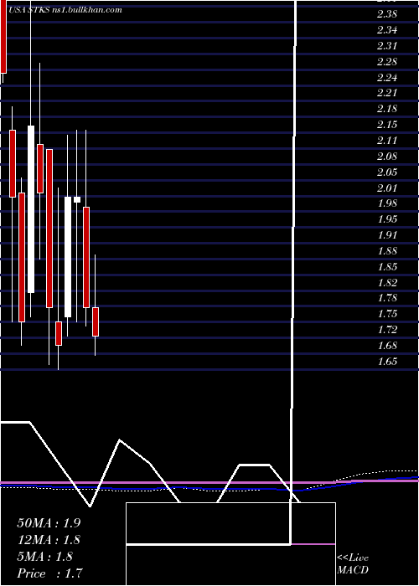Click the 2.15 price axis label
This screenshot has width=419, height=586.
(x=387, y=125)
